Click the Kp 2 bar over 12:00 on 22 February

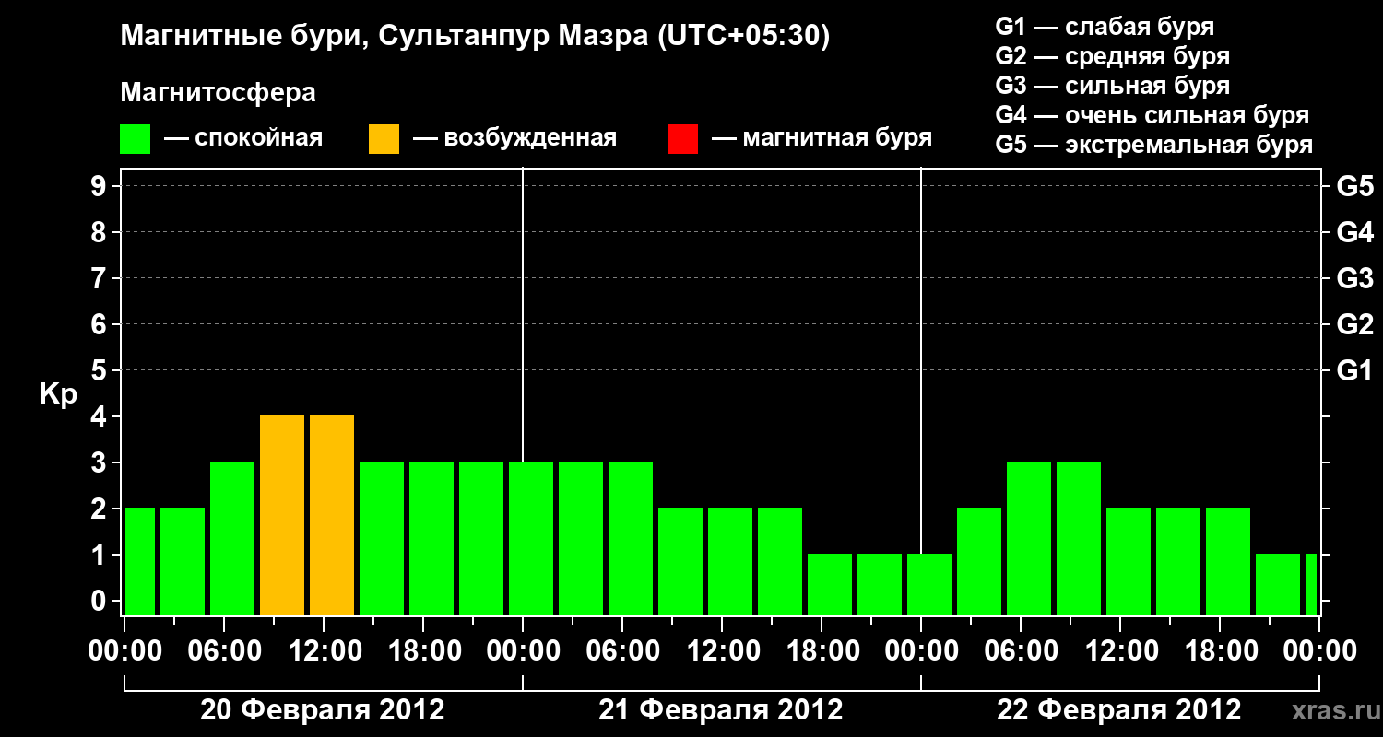(1129, 562)
